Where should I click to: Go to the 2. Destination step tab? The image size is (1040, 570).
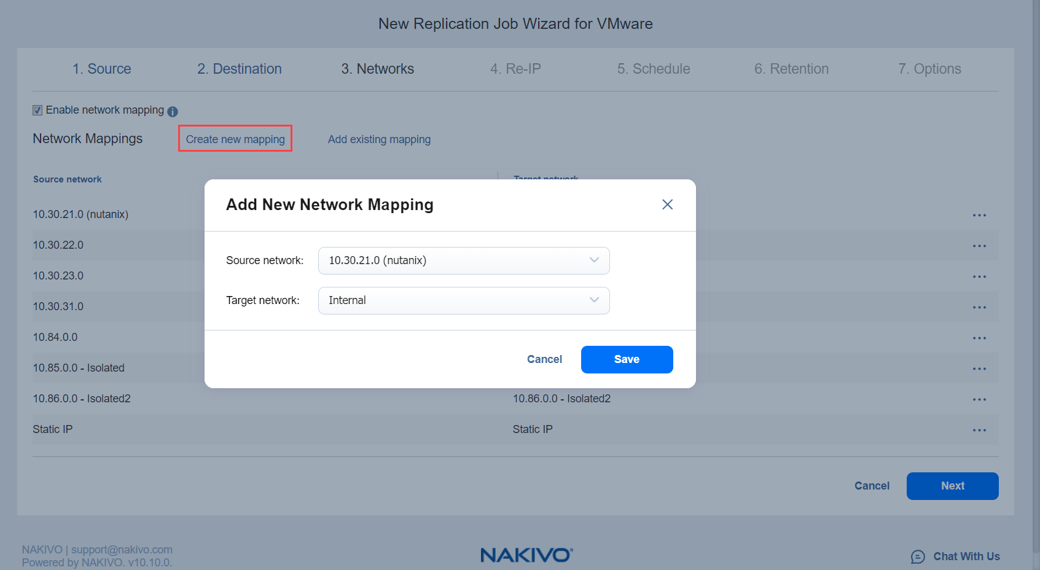[x=240, y=69]
